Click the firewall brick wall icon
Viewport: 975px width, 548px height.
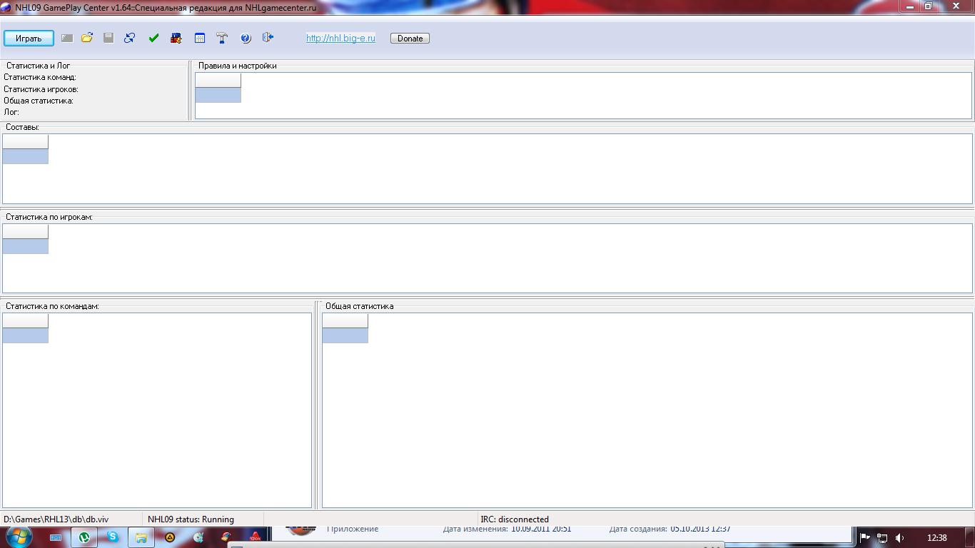point(176,38)
